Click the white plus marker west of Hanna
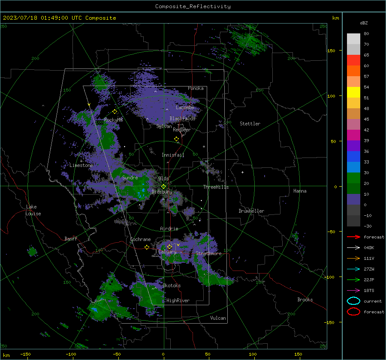The height and width of the screenshot is (360, 386). [242, 172]
